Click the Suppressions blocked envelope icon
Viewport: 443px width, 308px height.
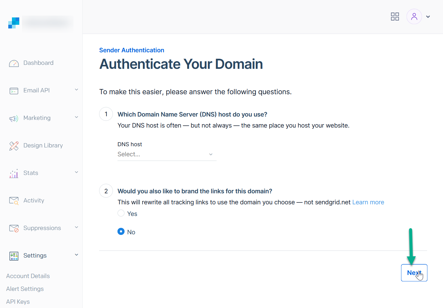pyautogui.click(x=14, y=228)
